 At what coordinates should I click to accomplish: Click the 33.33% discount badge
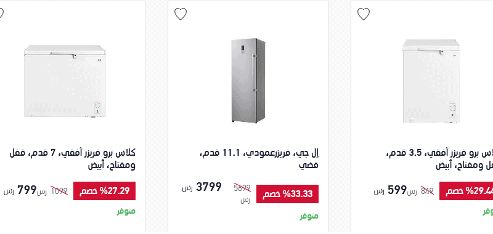(287, 194)
